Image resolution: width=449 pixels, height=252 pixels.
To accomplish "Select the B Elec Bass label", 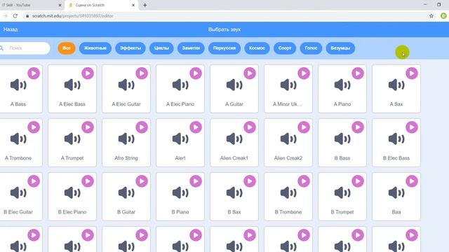I will [x=396, y=158].
